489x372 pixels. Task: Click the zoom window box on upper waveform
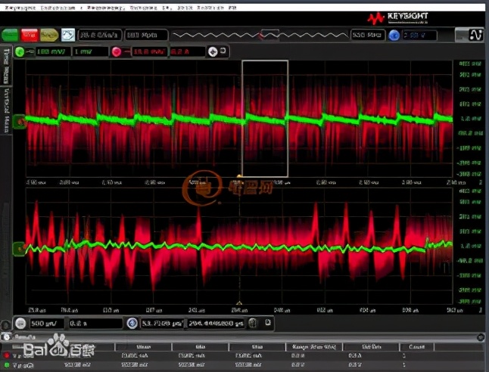pyautogui.click(x=265, y=119)
